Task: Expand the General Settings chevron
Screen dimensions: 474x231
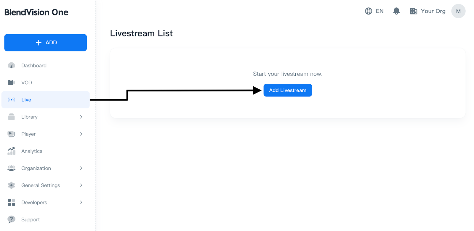Action: pyautogui.click(x=81, y=185)
